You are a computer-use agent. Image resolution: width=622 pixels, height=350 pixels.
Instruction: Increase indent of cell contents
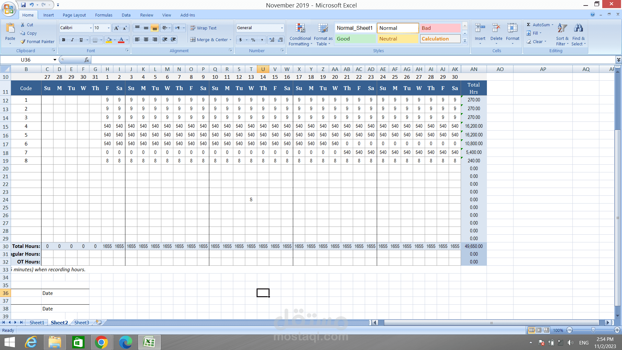tap(174, 40)
